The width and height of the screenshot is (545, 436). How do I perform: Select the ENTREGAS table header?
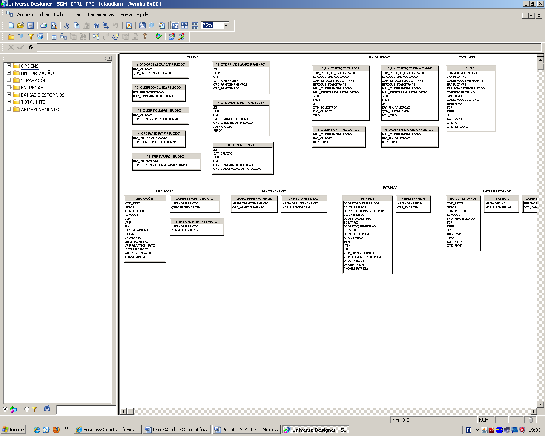367,198
